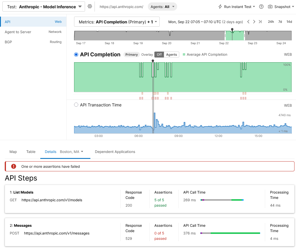Viewport: 296px width, 249px height.
Task: Switch overlay to Agents
Action: coord(171,55)
